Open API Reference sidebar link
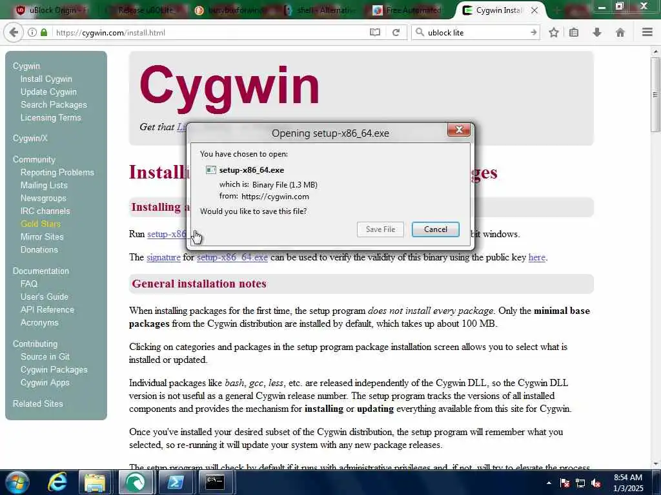 click(x=47, y=310)
